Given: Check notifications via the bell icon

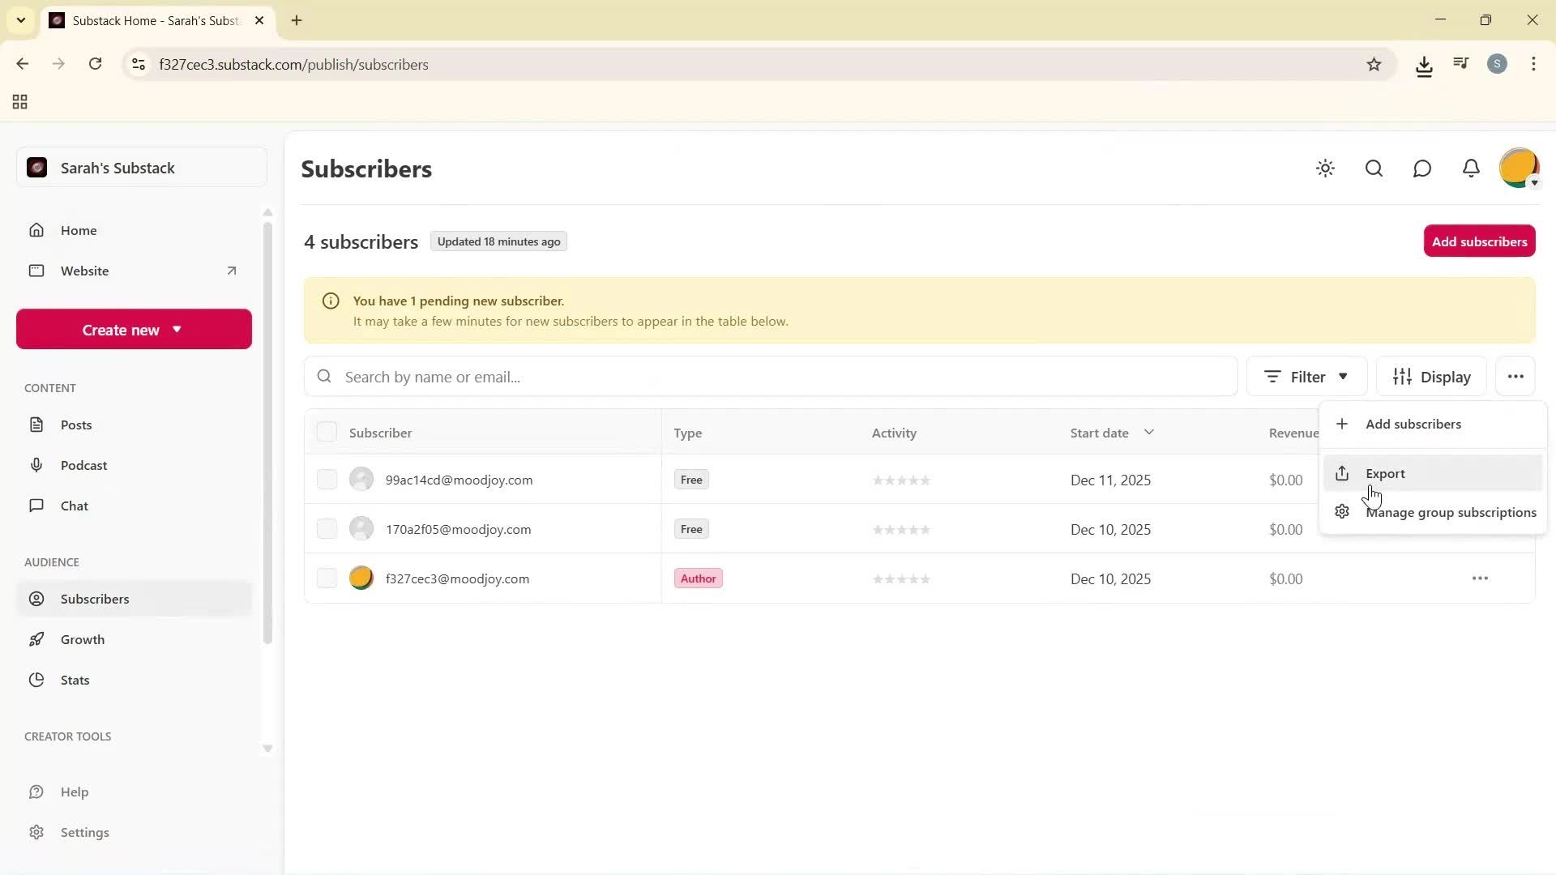Looking at the screenshot, I should [x=1471, y=169].
